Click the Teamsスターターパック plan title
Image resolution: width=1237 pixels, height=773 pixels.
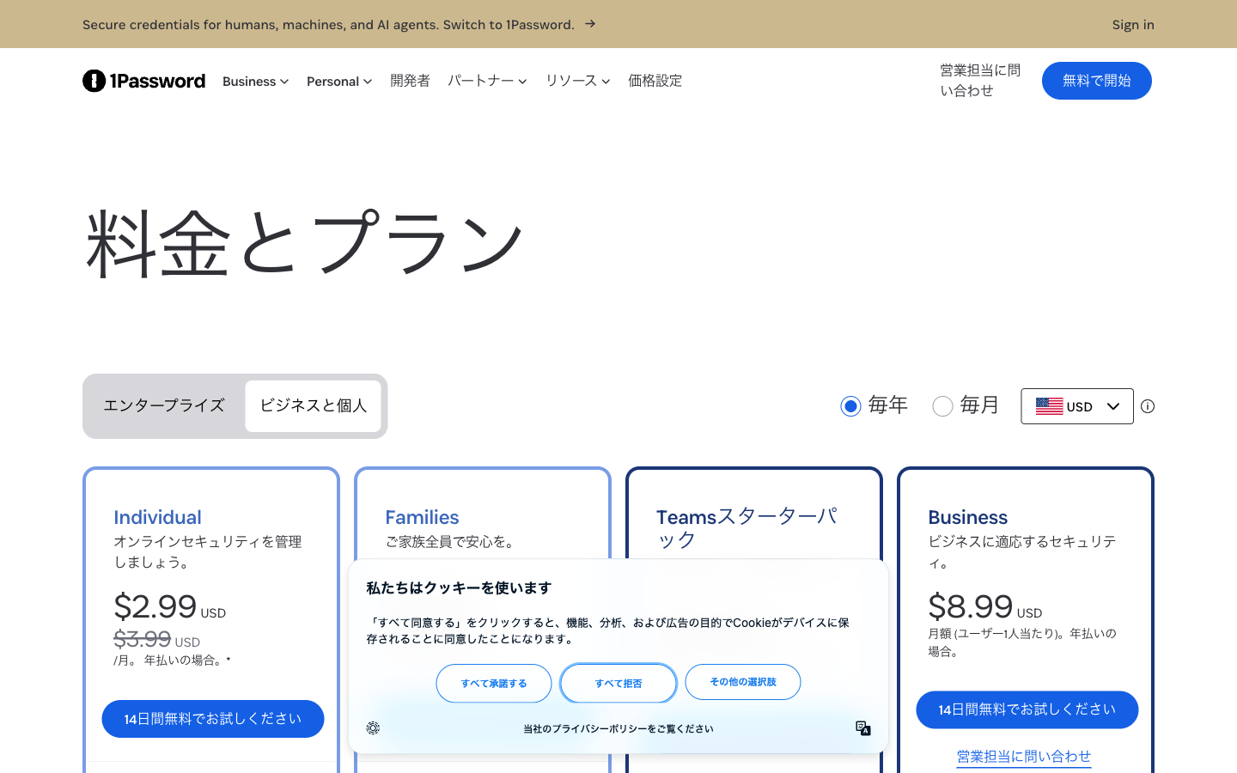coord(746,528)
